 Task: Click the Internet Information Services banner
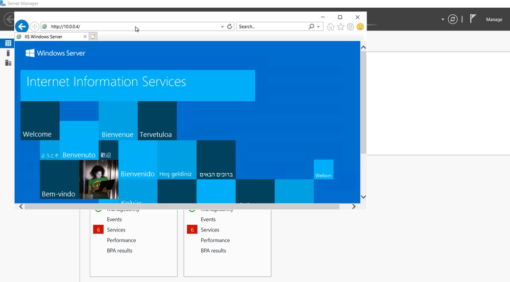pos(138,86)
